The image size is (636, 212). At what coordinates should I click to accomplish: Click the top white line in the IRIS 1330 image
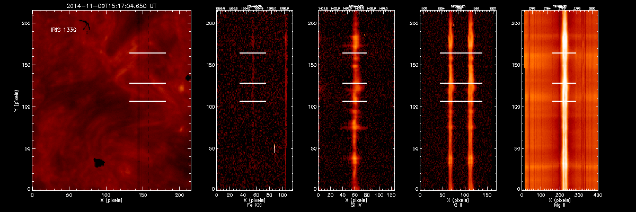click(x=147, y=53)
